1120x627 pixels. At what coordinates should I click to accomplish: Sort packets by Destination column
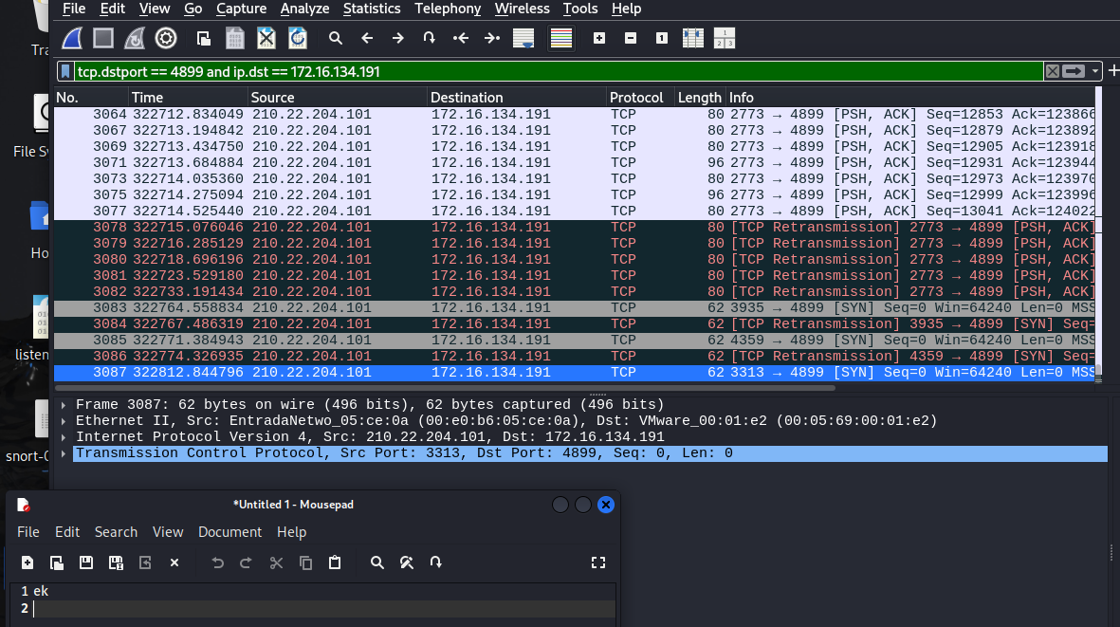(x=517, y=98)
